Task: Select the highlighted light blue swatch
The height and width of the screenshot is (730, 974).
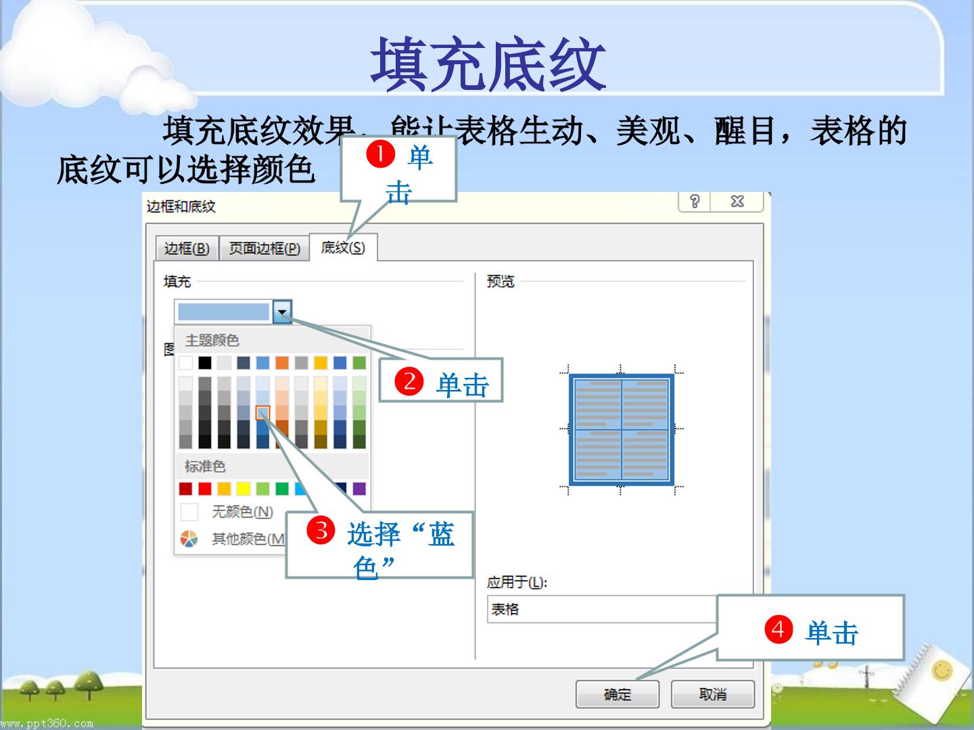Action: pyautogui.click(x=263, y=413)
